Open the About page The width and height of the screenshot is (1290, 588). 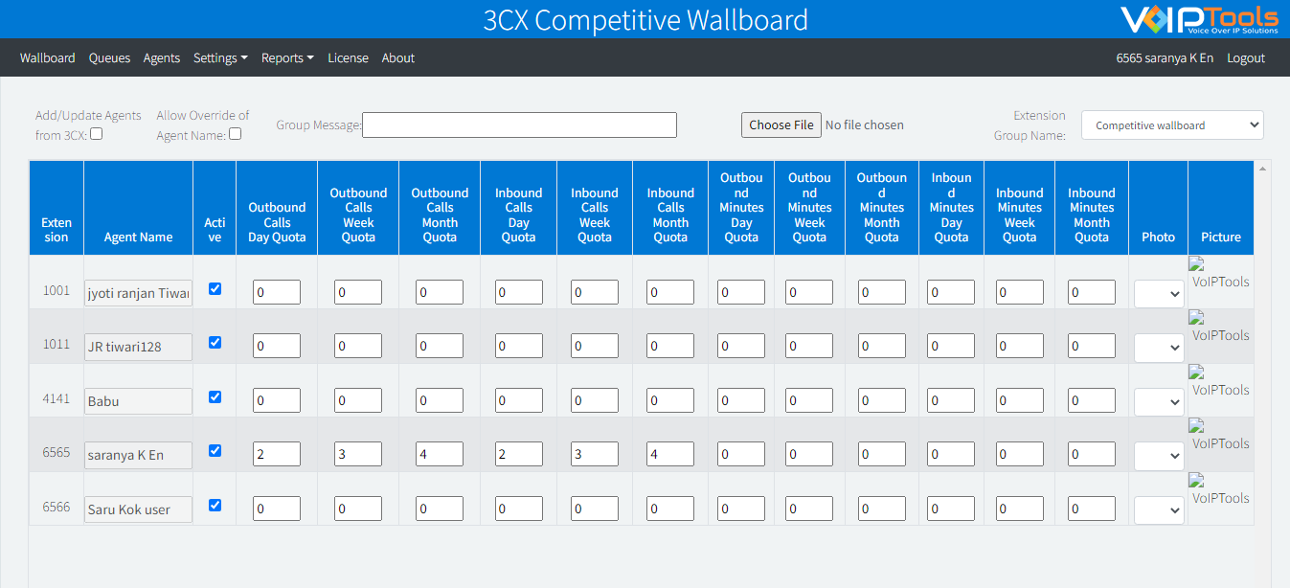[x=398, y=58]
